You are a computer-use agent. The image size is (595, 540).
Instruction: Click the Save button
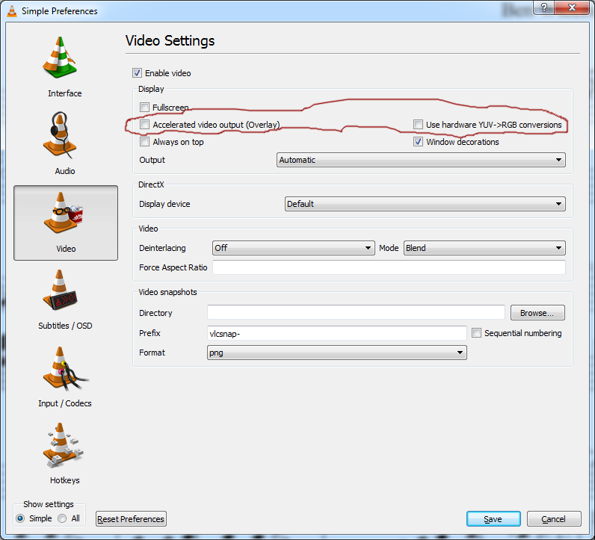(493, 519)
